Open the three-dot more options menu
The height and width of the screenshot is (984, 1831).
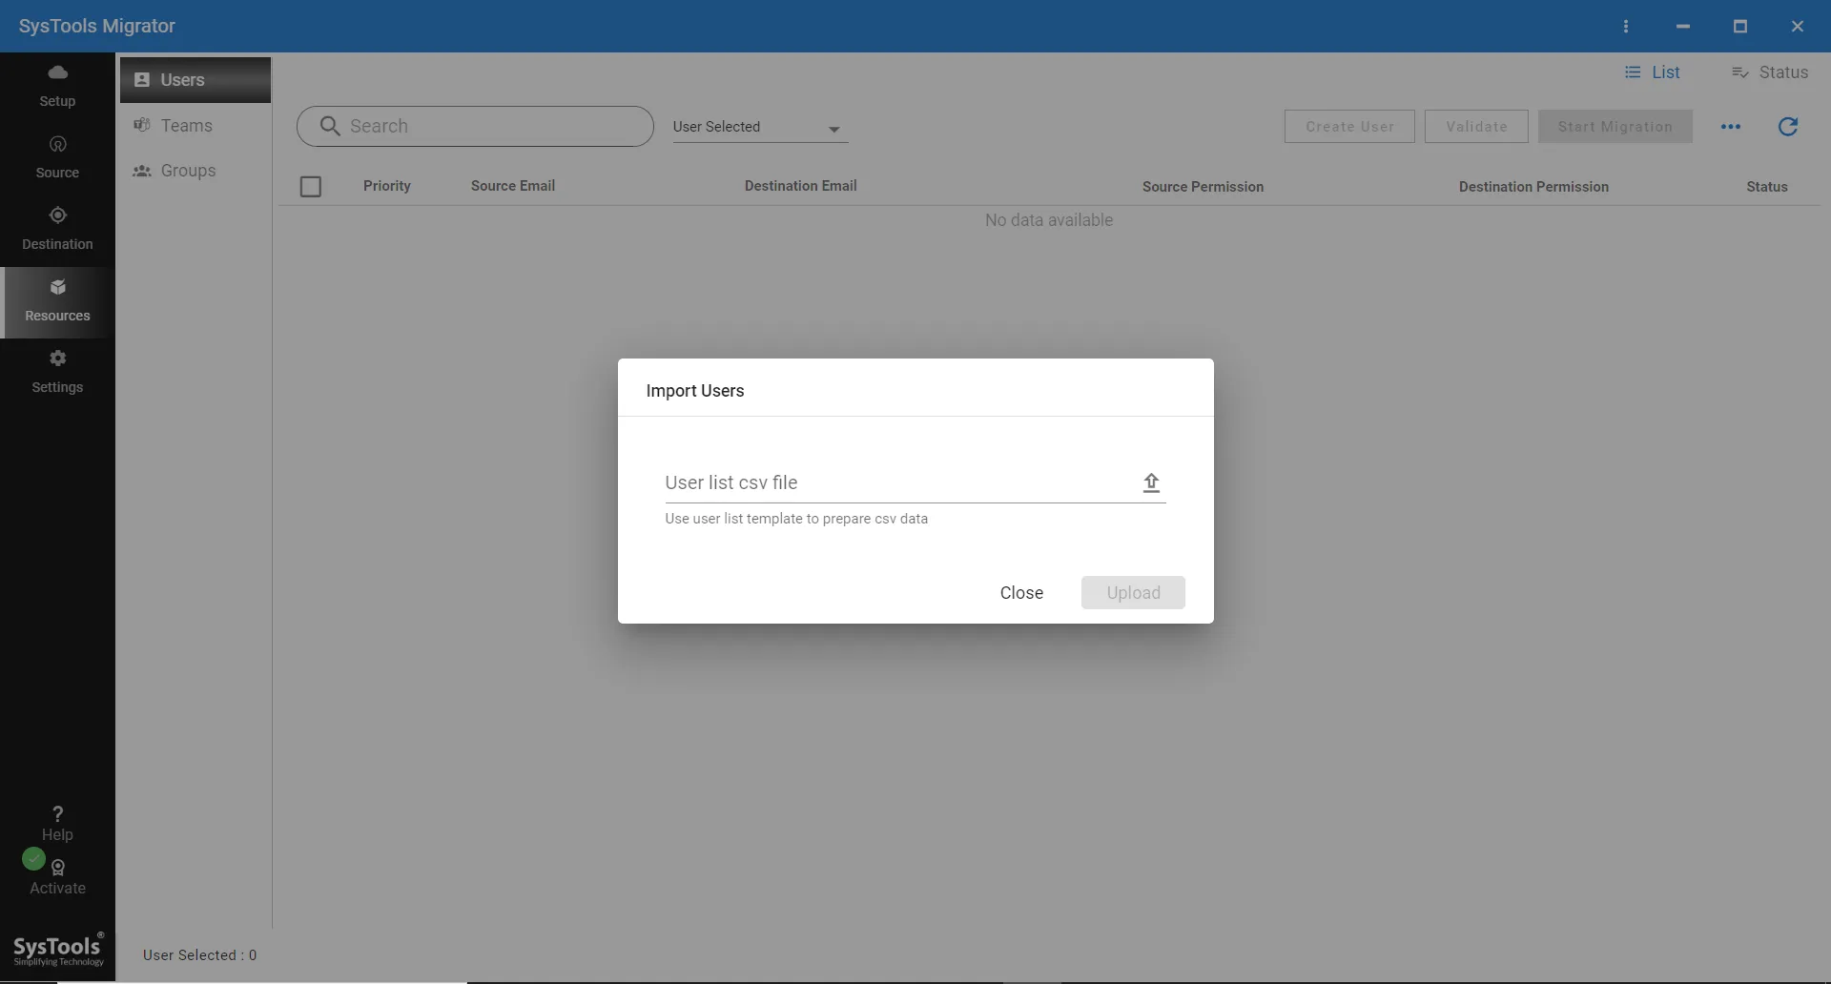click(x=1731, y=127)
